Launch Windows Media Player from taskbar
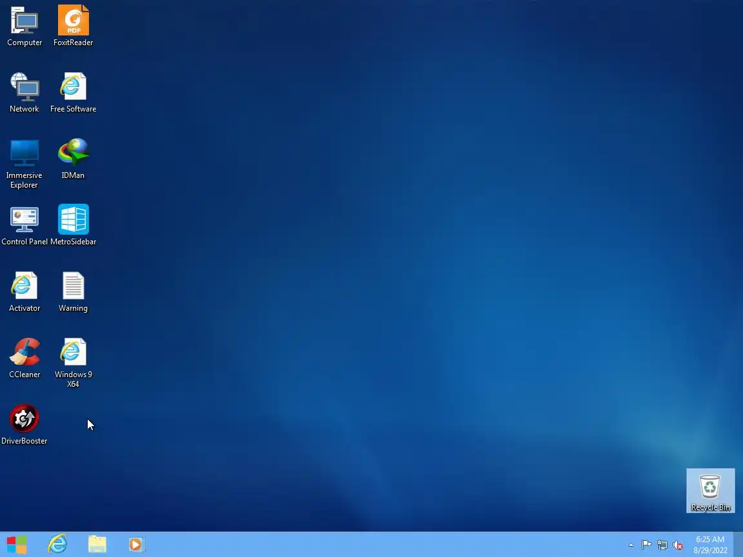 pyautogui.click(x=137, y=545)
